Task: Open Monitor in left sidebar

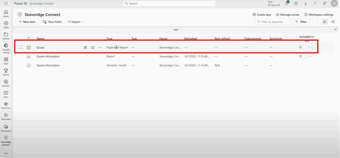Action: [x=6, y=83]
